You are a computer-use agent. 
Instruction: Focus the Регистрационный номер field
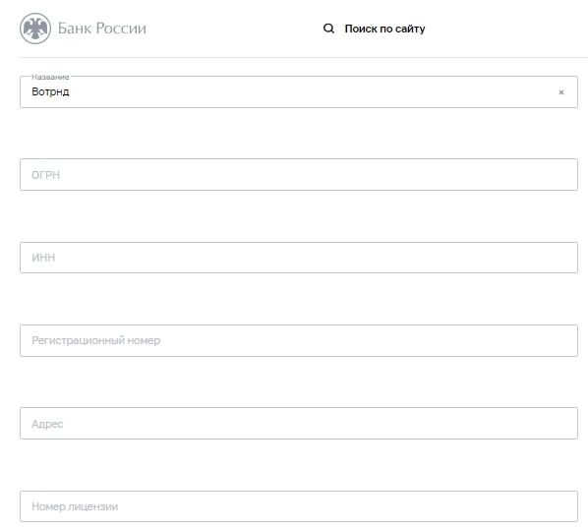click(299, 340)
